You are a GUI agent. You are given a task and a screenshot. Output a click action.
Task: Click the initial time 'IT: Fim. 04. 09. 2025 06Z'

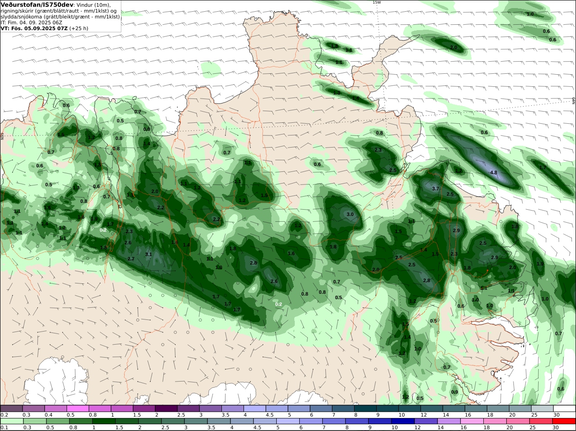(31, 22)
